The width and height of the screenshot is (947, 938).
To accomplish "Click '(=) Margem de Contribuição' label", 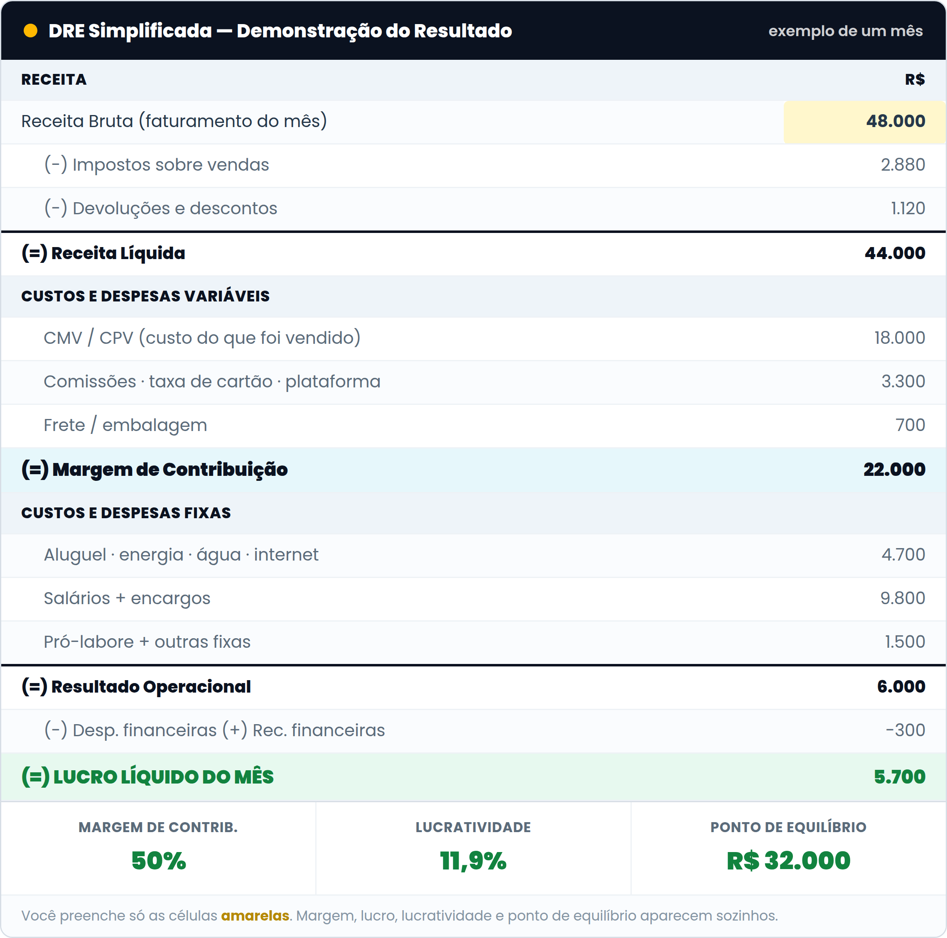I will [155, 470].
